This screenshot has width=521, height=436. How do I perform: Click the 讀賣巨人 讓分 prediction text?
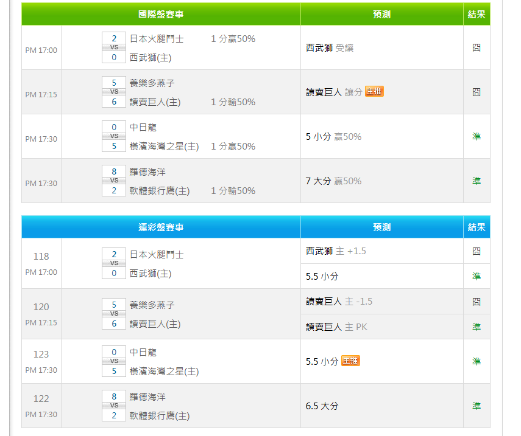pyautogui.click(x=334, y=92)
